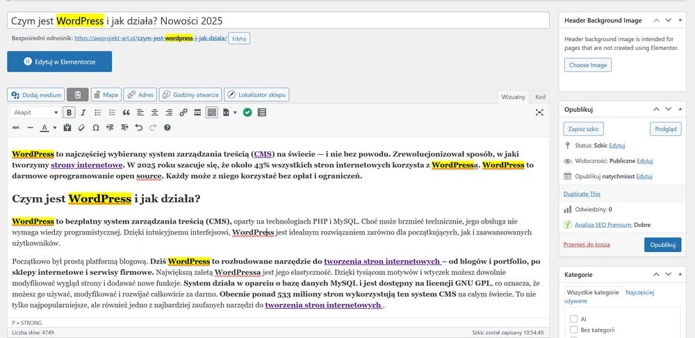Insert or edit a link
Screen dimensions: 695x338
[183, 112]
